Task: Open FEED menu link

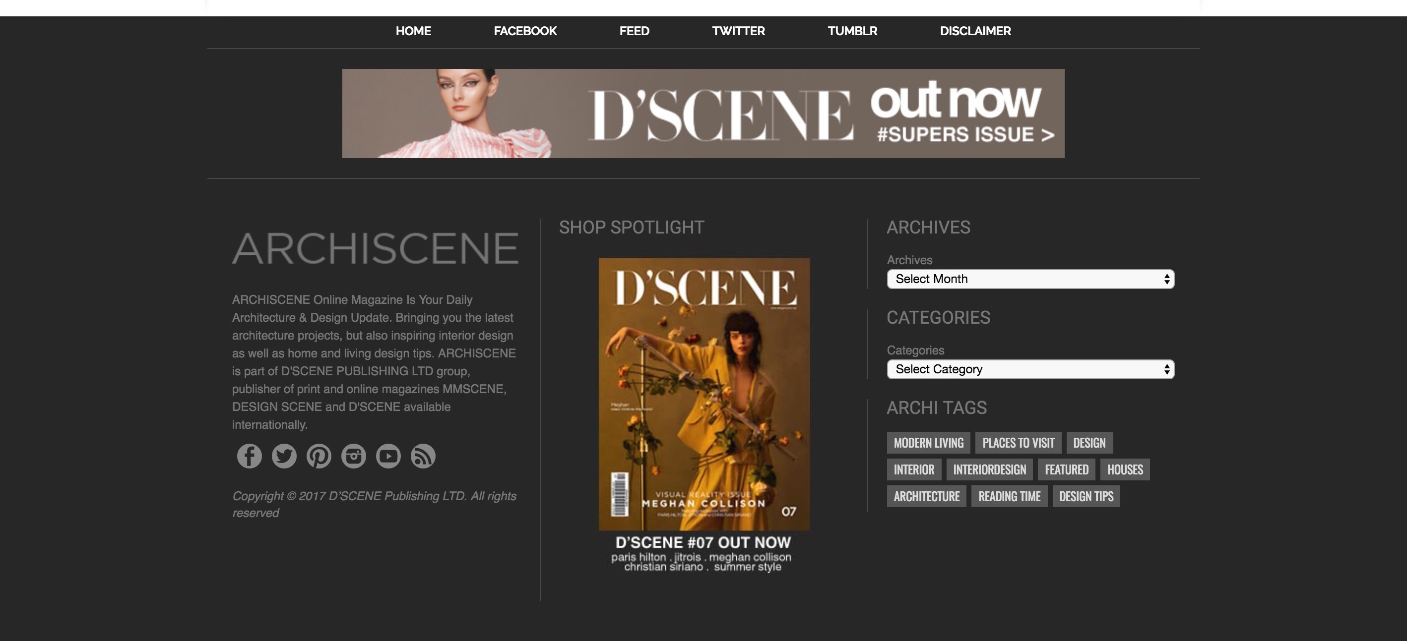Action: [x=634, y=31]
